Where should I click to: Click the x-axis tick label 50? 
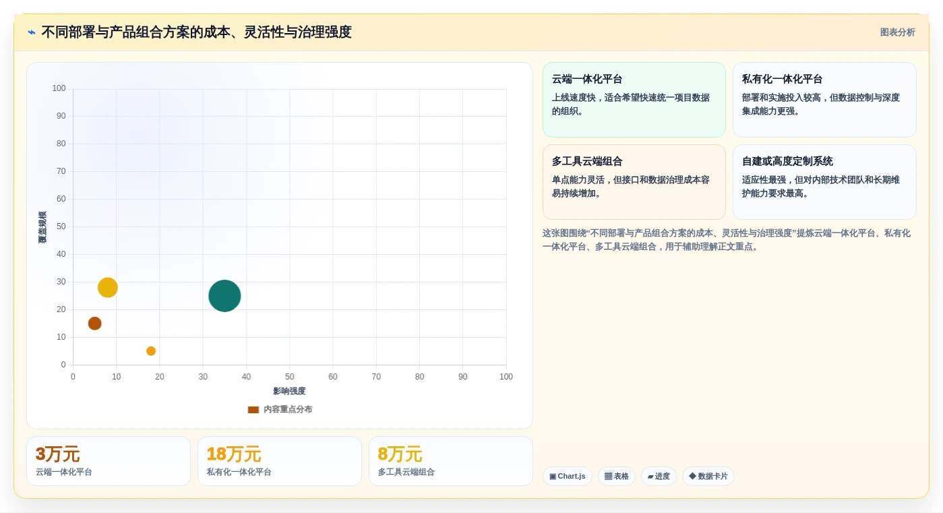coord(290,377)
